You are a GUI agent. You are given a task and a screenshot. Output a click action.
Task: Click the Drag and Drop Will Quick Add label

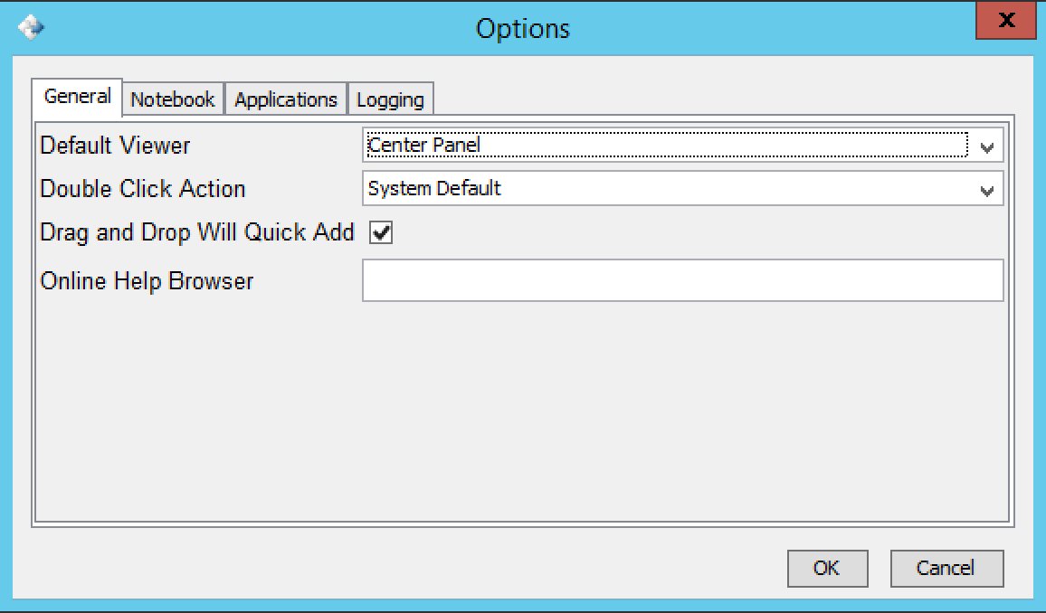coord(197,232)
